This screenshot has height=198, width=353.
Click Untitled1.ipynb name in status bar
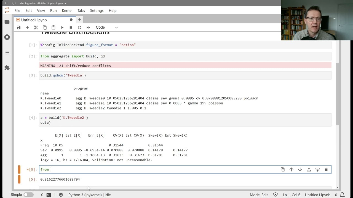point(317,195)
